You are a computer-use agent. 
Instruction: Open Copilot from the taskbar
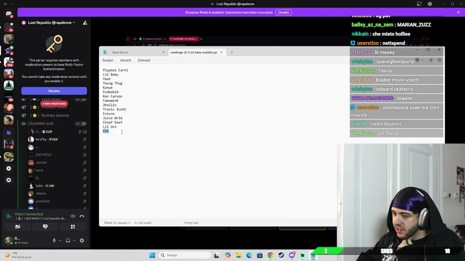pyautogui.click(x=227, y=255)
